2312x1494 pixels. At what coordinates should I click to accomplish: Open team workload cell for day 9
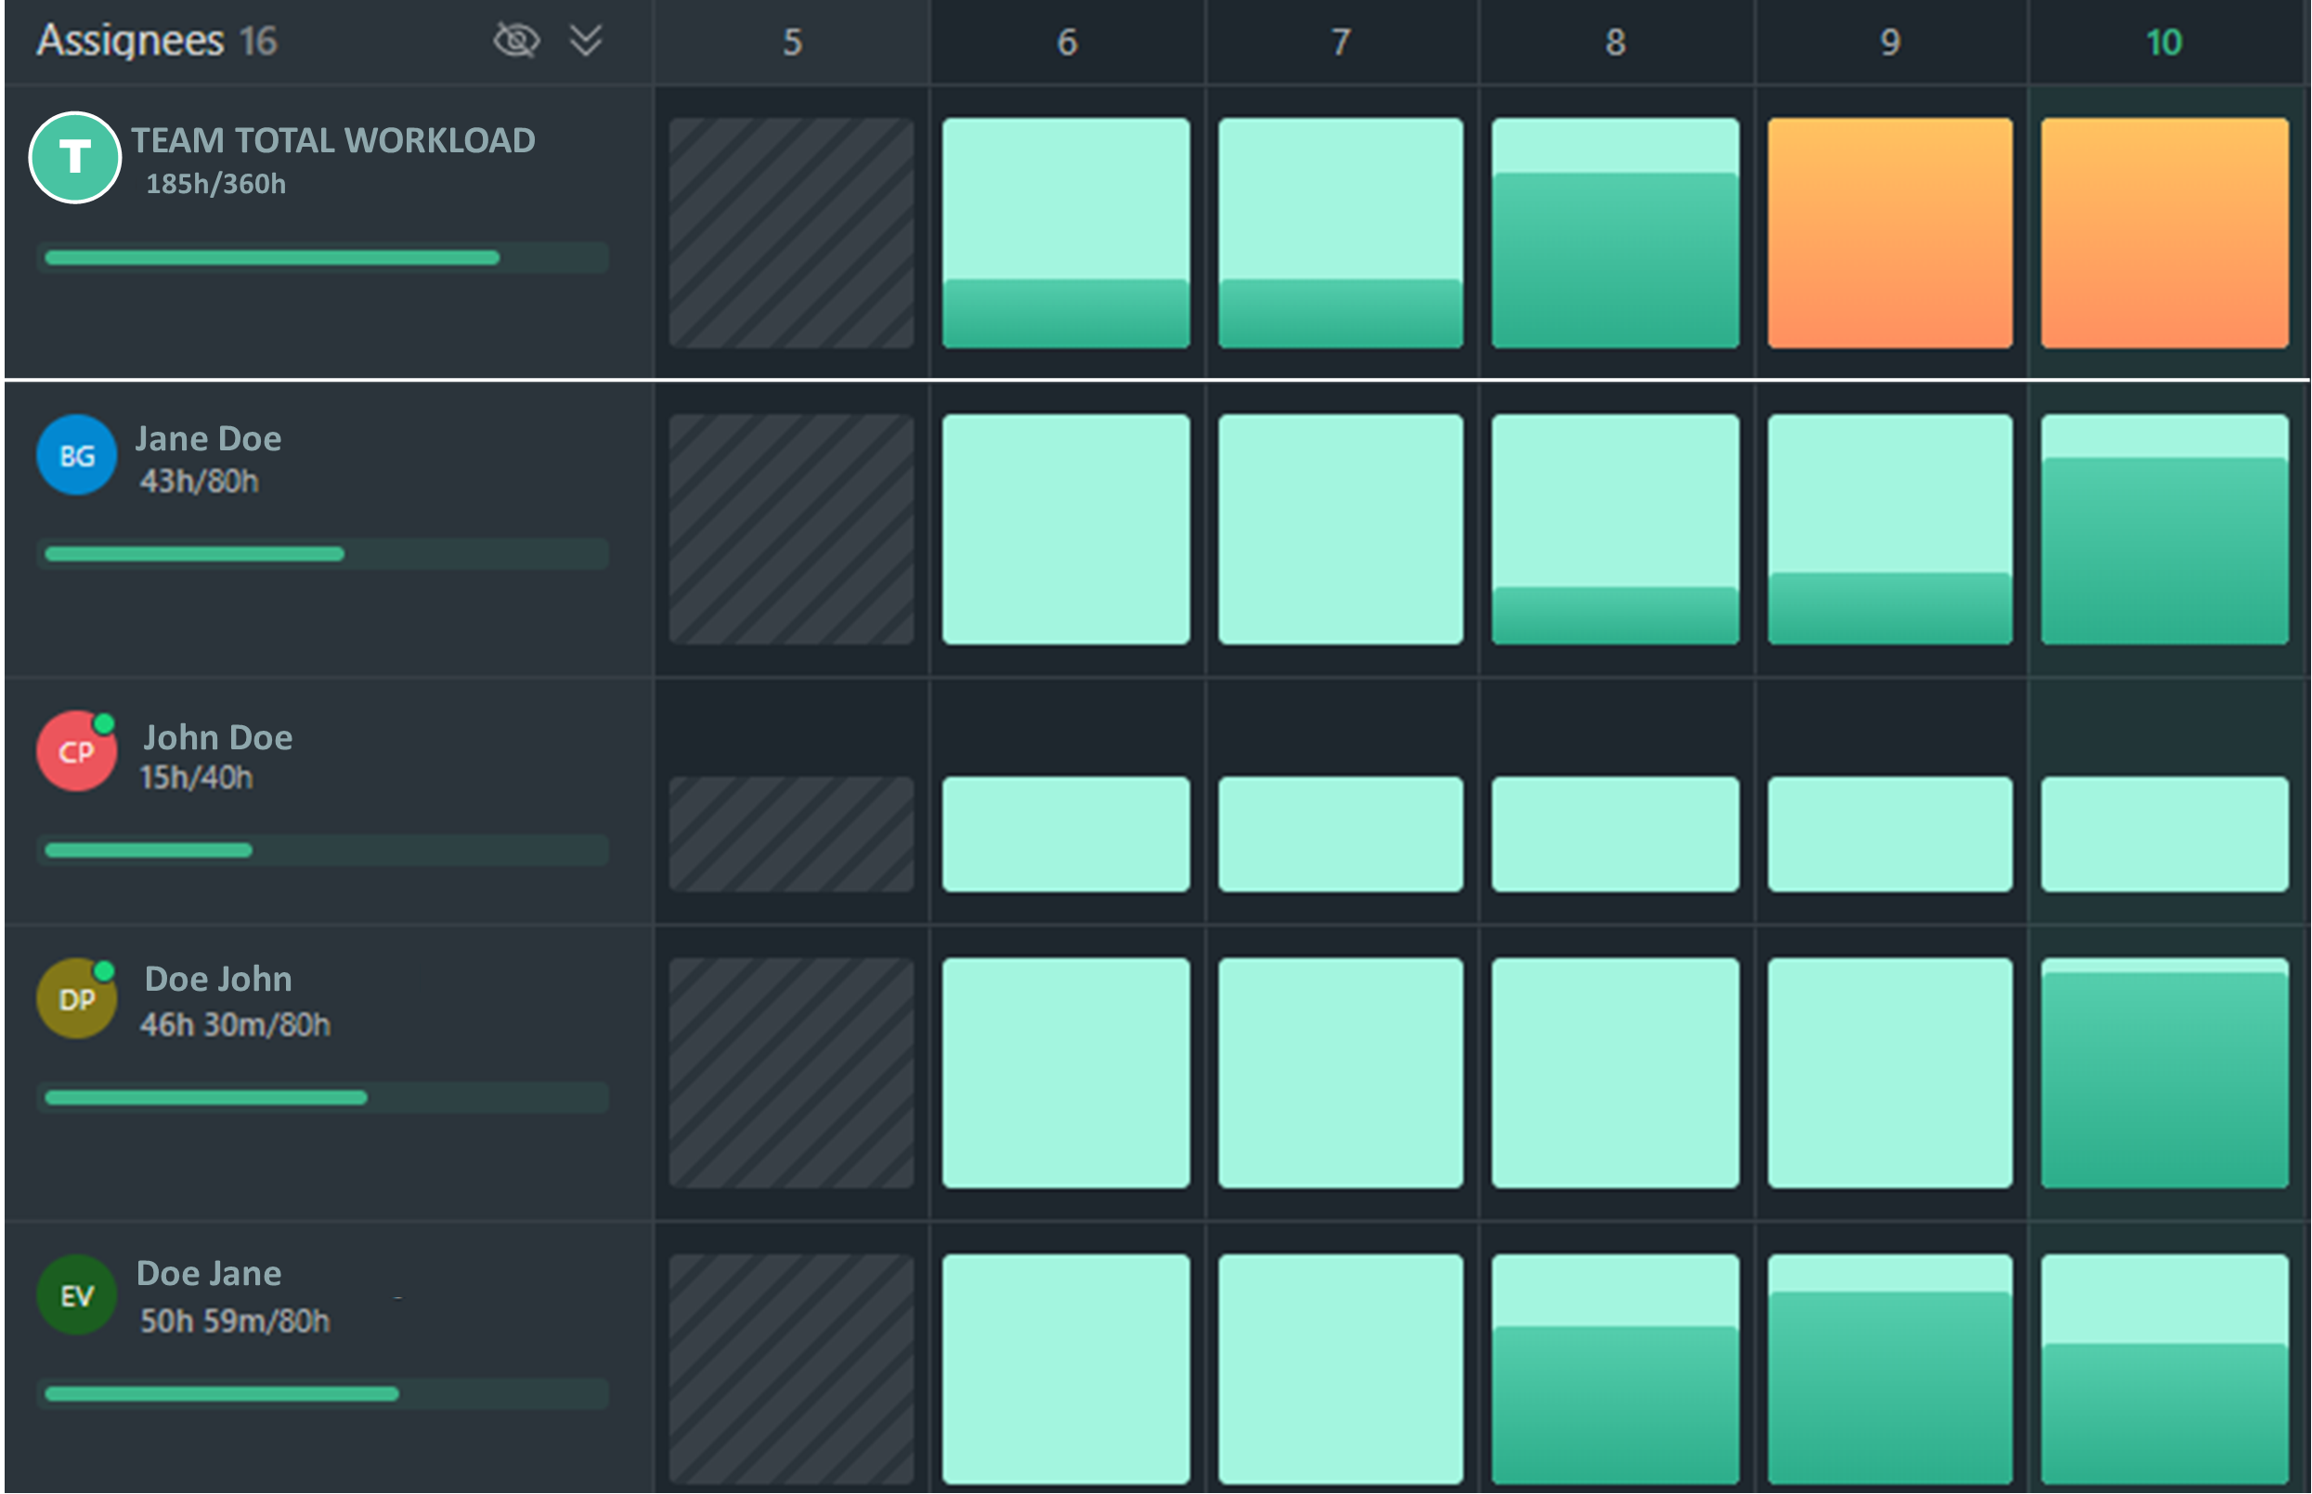pos(1890,233)
